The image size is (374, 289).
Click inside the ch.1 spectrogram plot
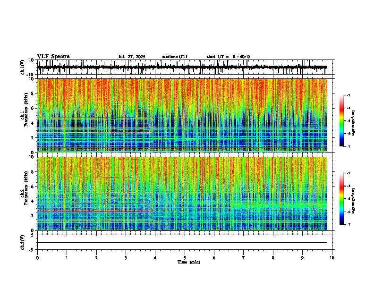tap(182, 115)
